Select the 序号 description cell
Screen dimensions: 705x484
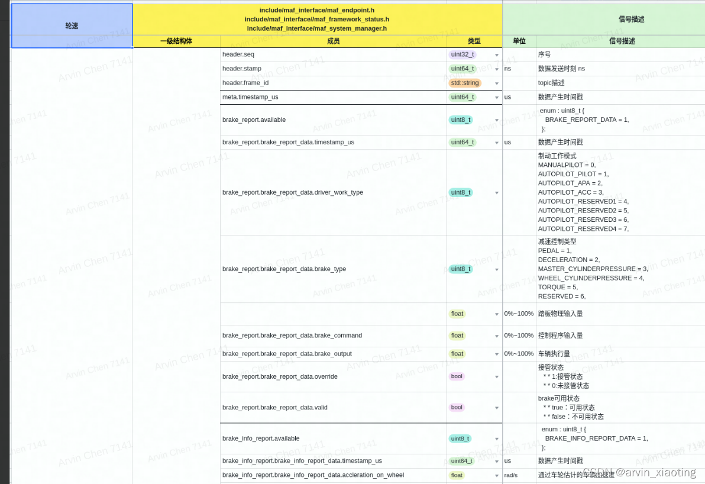[620, 54]
